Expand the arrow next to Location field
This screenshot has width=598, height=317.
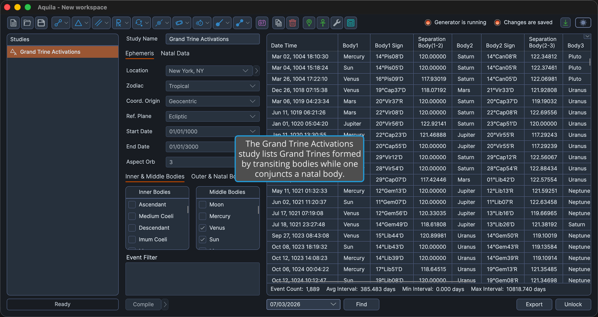coord(257,71)
